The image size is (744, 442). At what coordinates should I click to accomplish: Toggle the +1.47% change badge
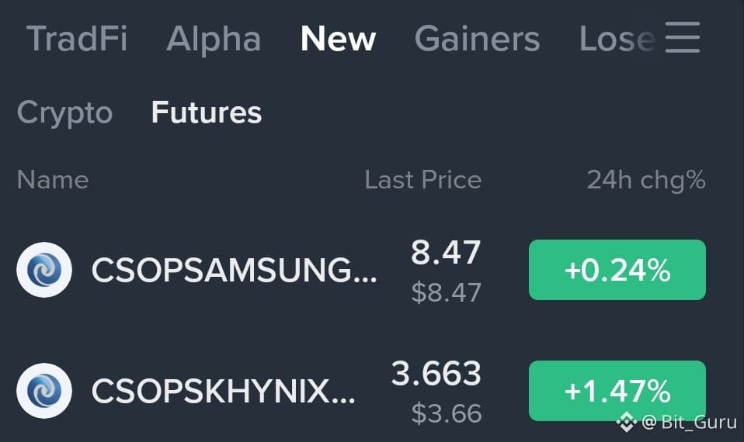[x=617, y=391]
